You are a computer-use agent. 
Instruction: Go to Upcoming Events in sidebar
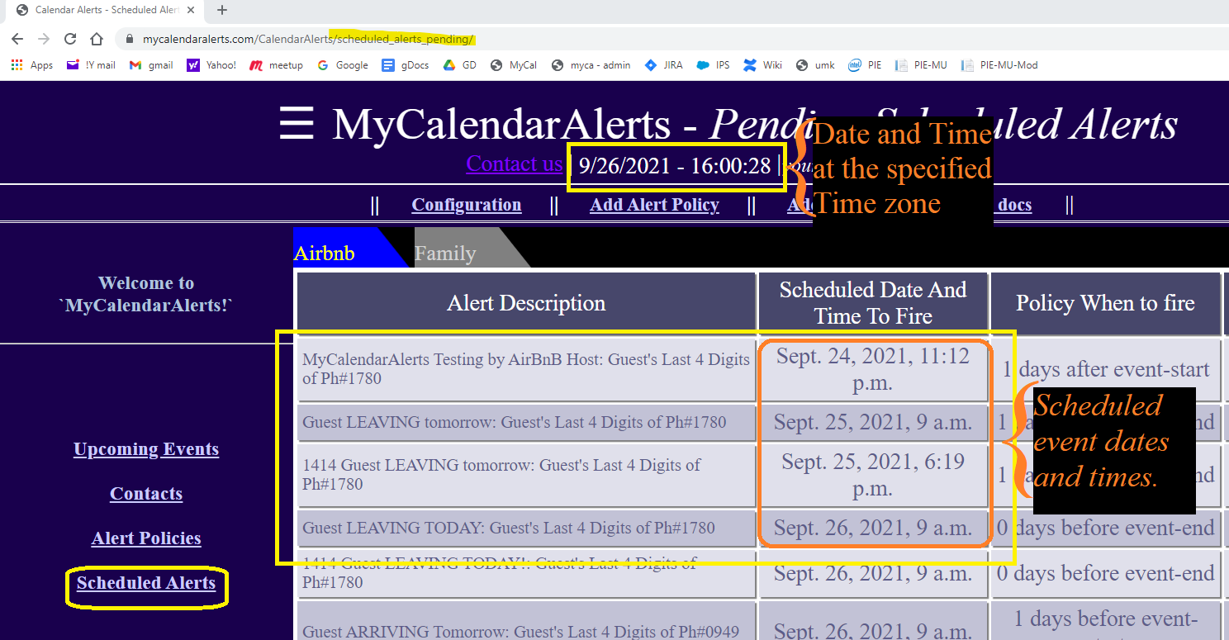tap(146, 449)
